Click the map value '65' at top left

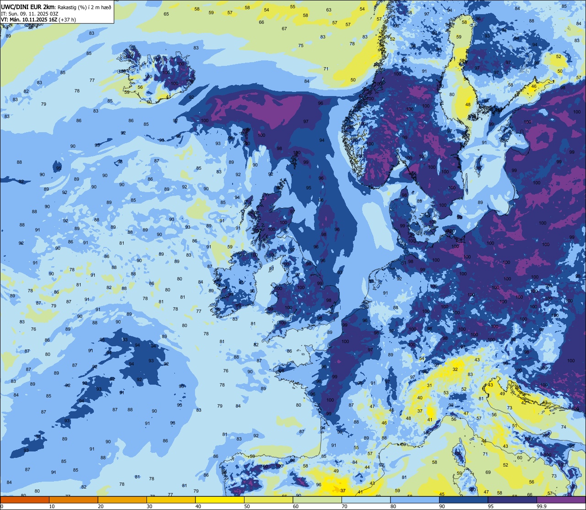point(166,14)
